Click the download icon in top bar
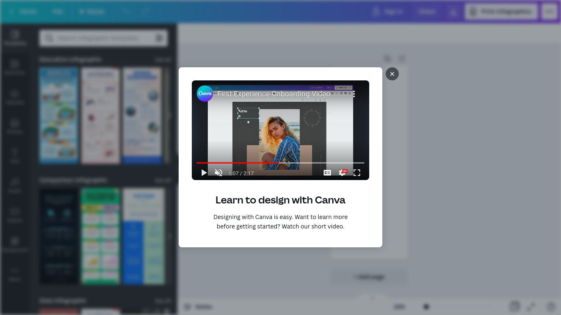 tap(453, 11)
